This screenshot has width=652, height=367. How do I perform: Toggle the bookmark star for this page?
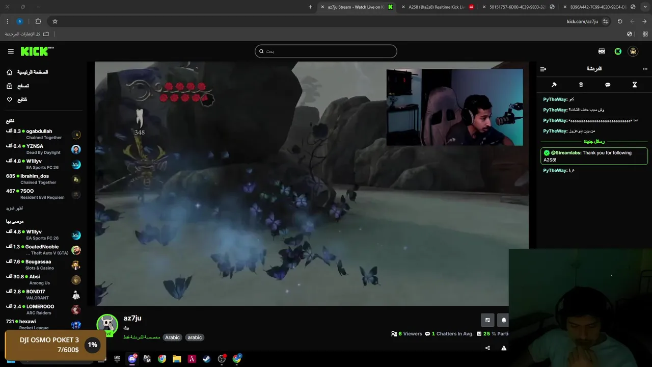[x=55, y=21]
